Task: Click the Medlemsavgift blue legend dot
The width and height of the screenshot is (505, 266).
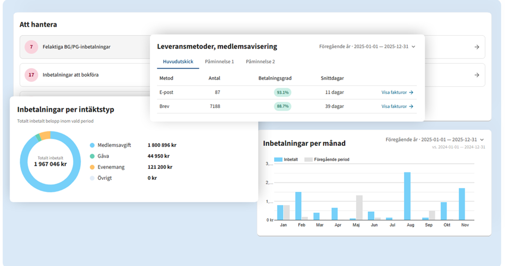Action: pyautogui.click(x=92, y=145)
